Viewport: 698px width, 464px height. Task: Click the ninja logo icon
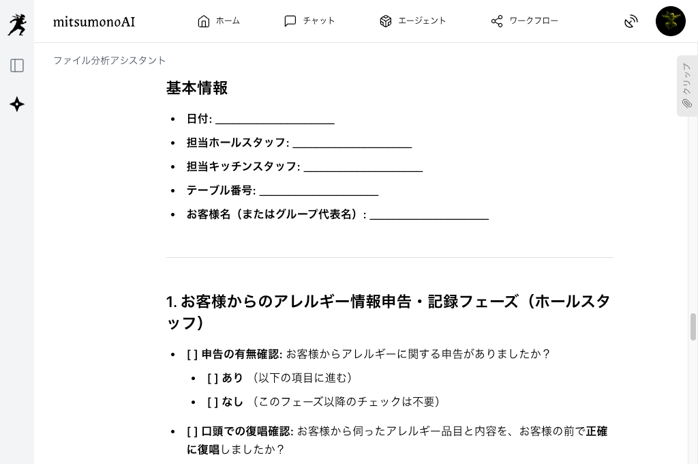(x=17, y=24)
